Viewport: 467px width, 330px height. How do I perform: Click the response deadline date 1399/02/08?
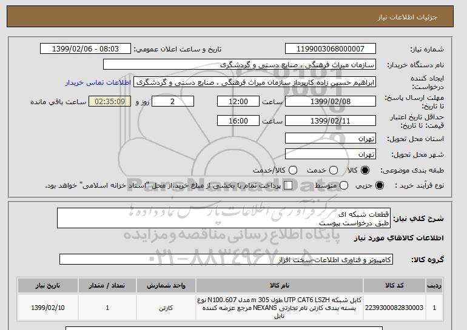331,101
